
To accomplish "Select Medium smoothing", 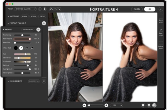I will point(33,16).
